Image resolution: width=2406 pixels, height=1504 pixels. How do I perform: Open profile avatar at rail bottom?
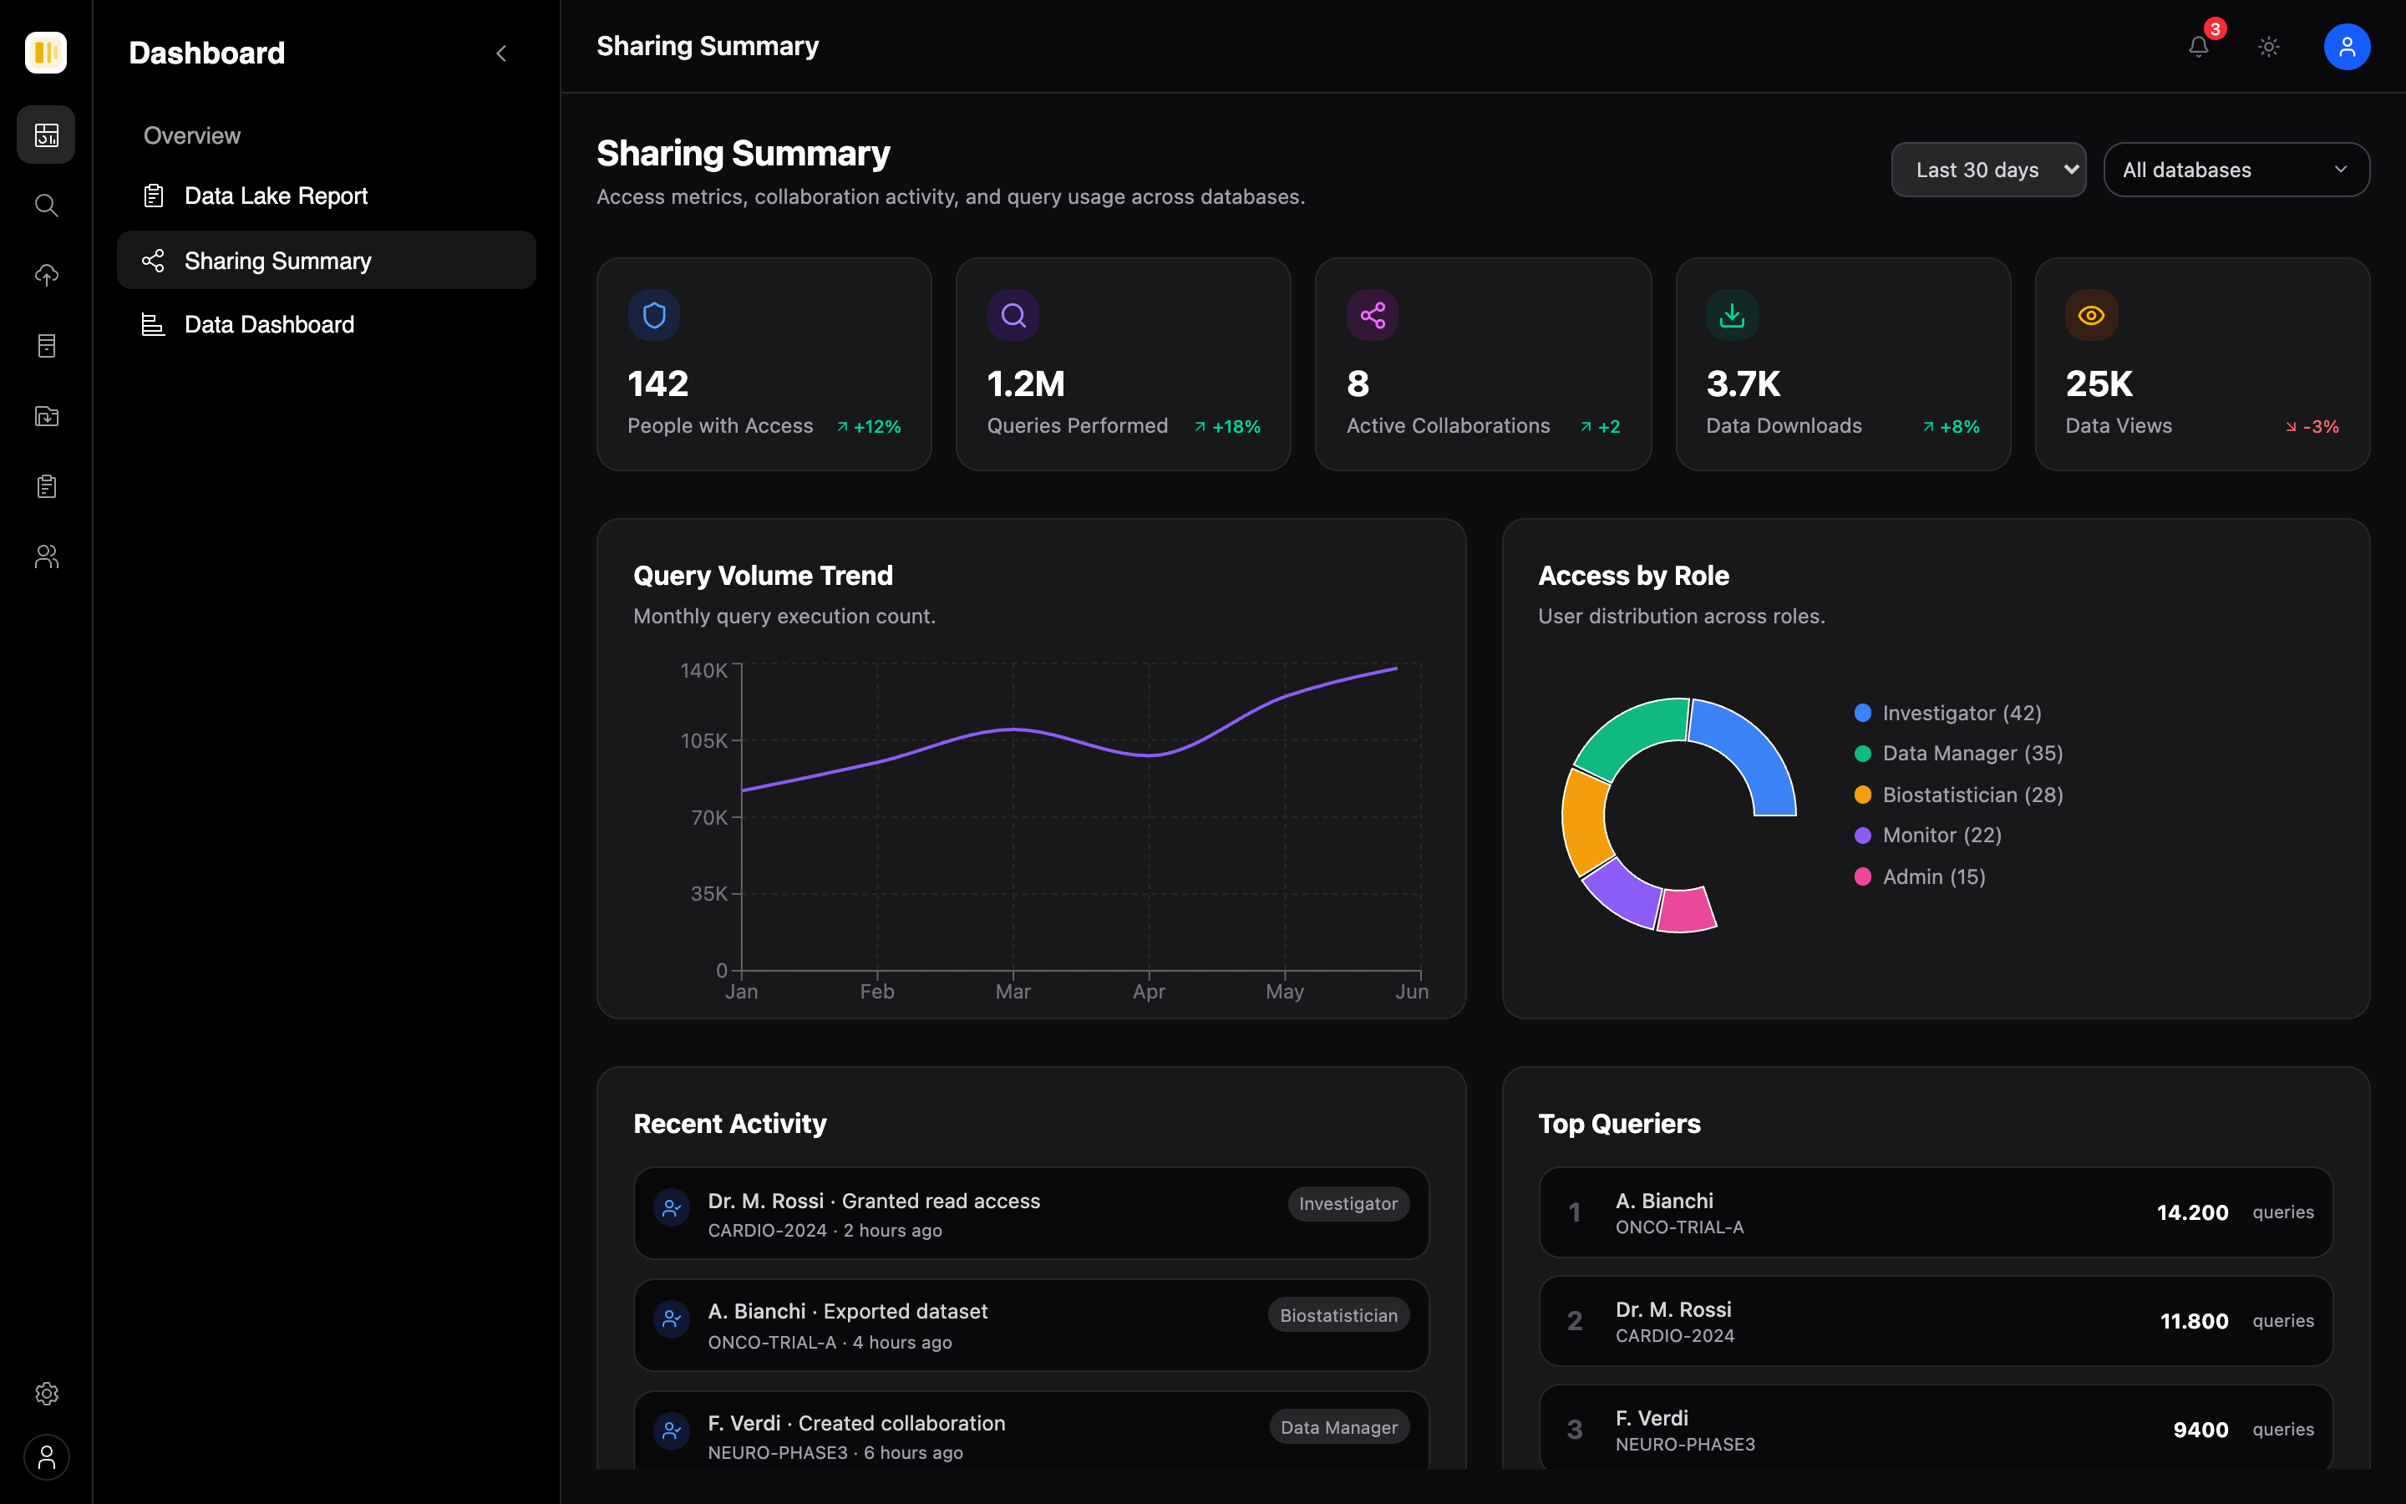[46, 1457]
